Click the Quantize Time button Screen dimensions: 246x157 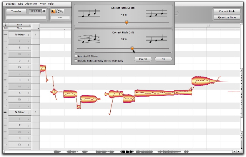[227, 17]
